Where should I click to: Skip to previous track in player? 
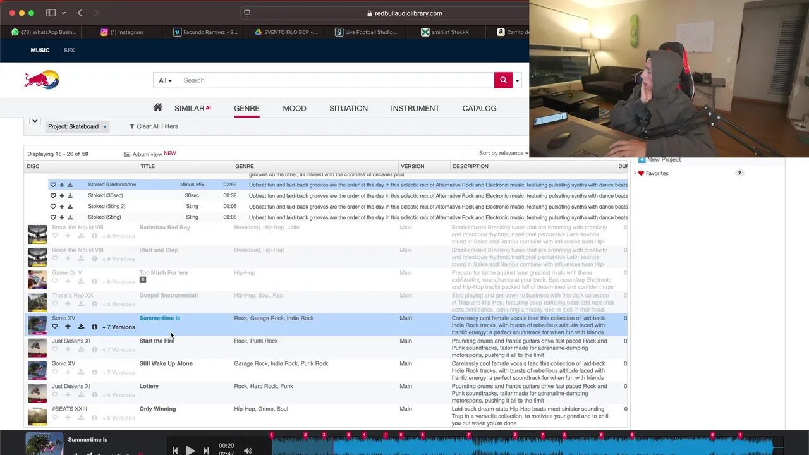click(175, 451)
